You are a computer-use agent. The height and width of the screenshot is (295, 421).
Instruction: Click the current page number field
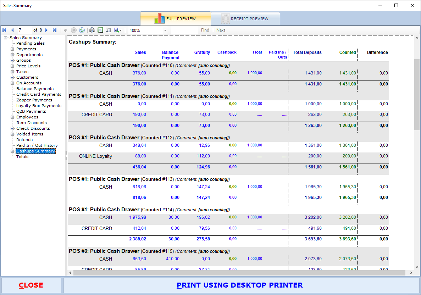click(x=24, y=30)
